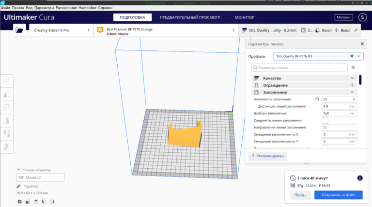This screenshot has width=372, height=207.
Task: Select the Mirror tool in left toolbar
Action: [x=7, y=121]
